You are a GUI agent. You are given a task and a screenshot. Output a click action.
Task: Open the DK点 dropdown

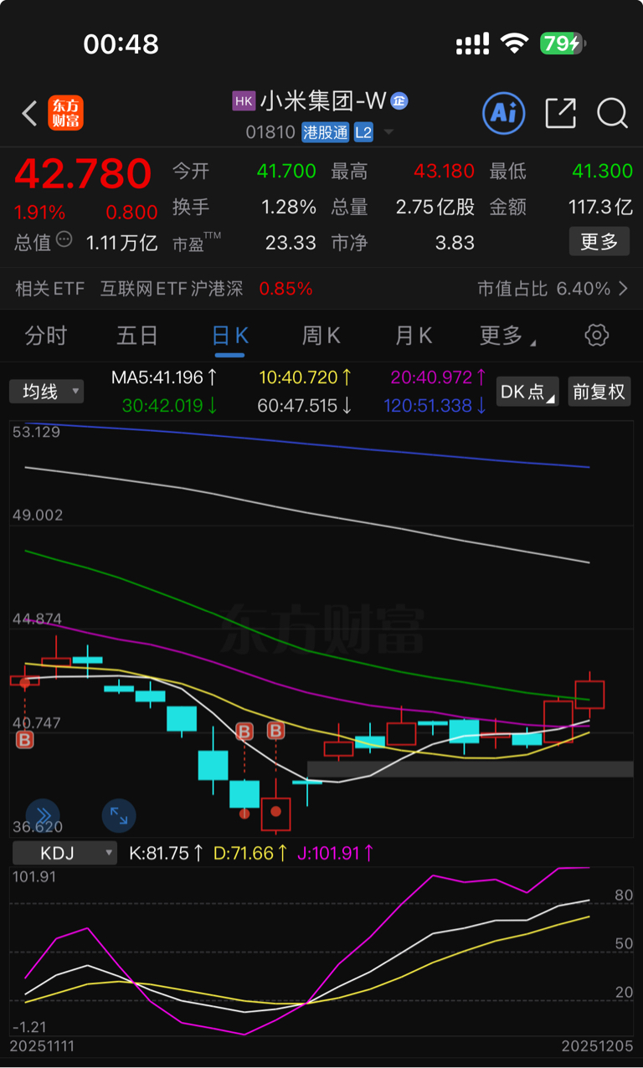point(527,391)
